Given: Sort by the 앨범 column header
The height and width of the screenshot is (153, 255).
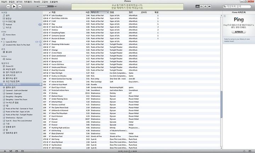Looking at the screenshot, I should pos(119,12).
